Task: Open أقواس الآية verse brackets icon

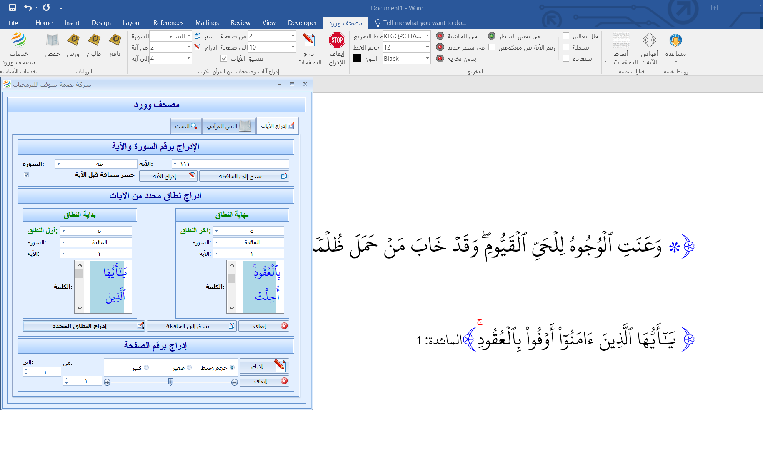Action: tap(649, 40)
